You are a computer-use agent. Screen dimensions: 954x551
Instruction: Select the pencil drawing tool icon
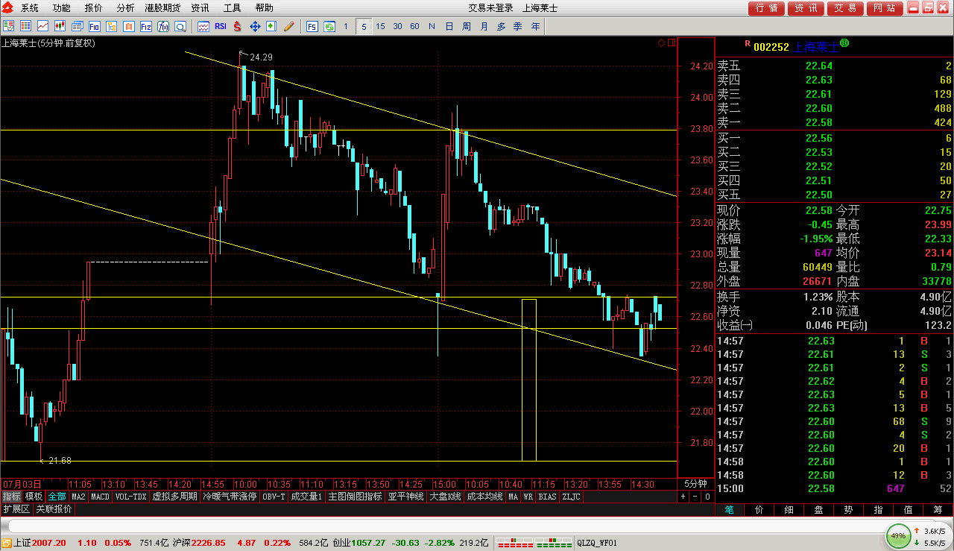tap(288, 26)
